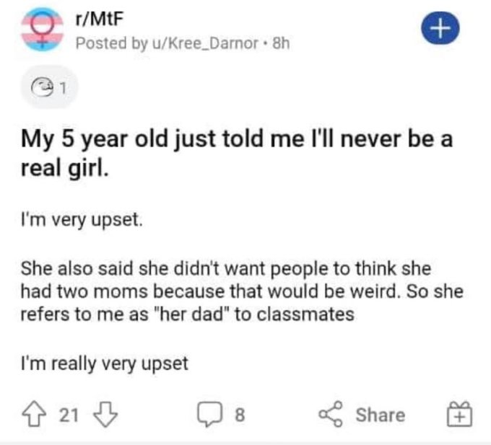491x445 pixels.
Task: Downvote the post
Action: pyautogui.click(x=107, y=415)
